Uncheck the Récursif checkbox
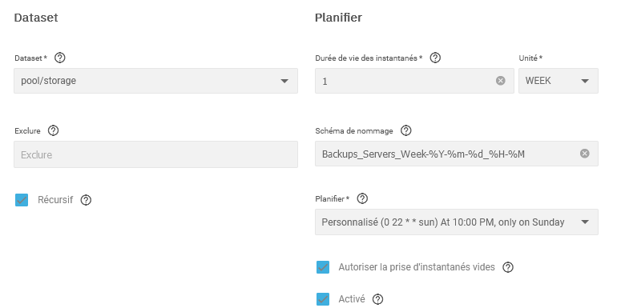Image resolution: width=617 pixels, height=308 pixels. [x=22, y=200]
